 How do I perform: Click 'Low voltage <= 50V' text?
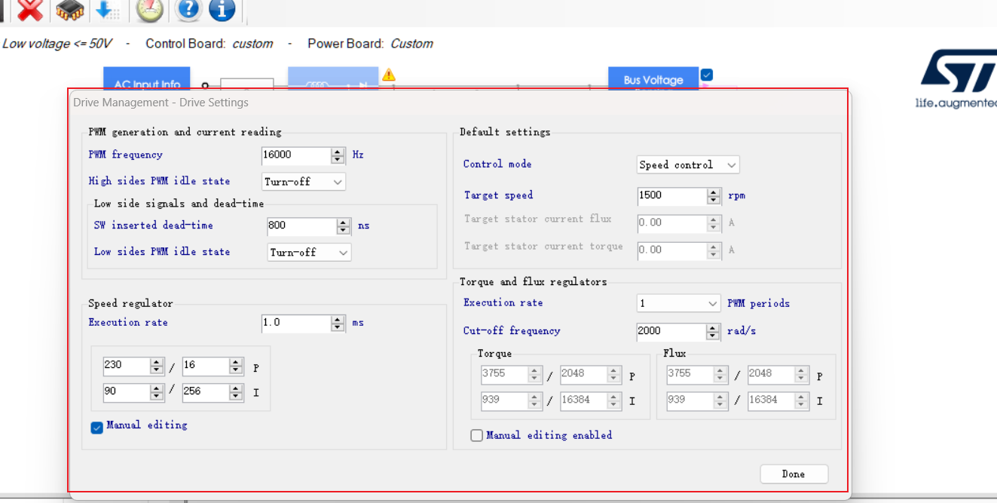pos(57,44)
